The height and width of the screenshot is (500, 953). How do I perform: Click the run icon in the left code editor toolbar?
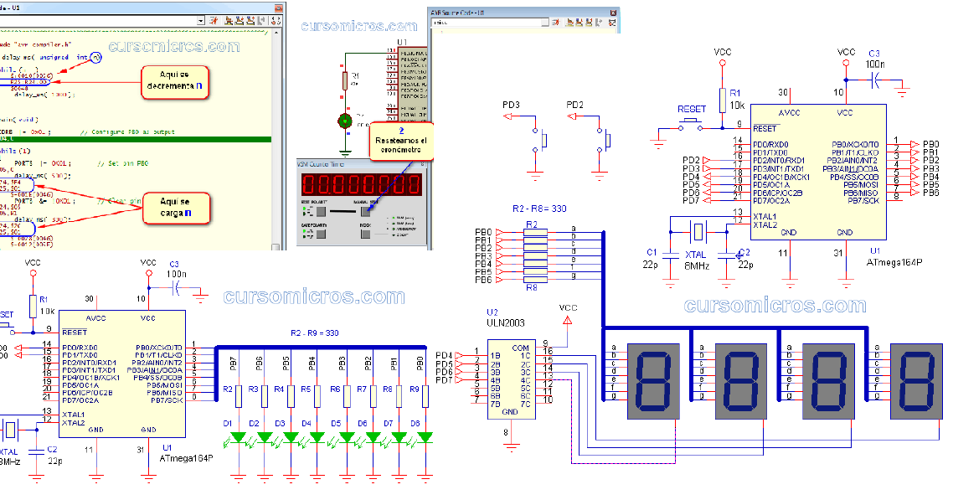(214, 21)
